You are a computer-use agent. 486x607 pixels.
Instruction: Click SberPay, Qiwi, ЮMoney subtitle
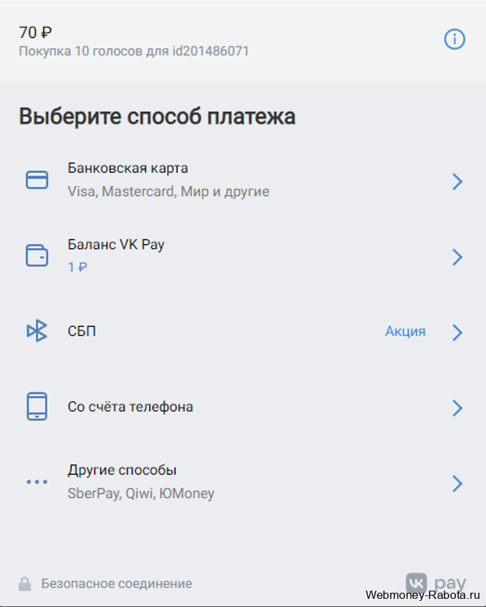click(x=141, y=493)
